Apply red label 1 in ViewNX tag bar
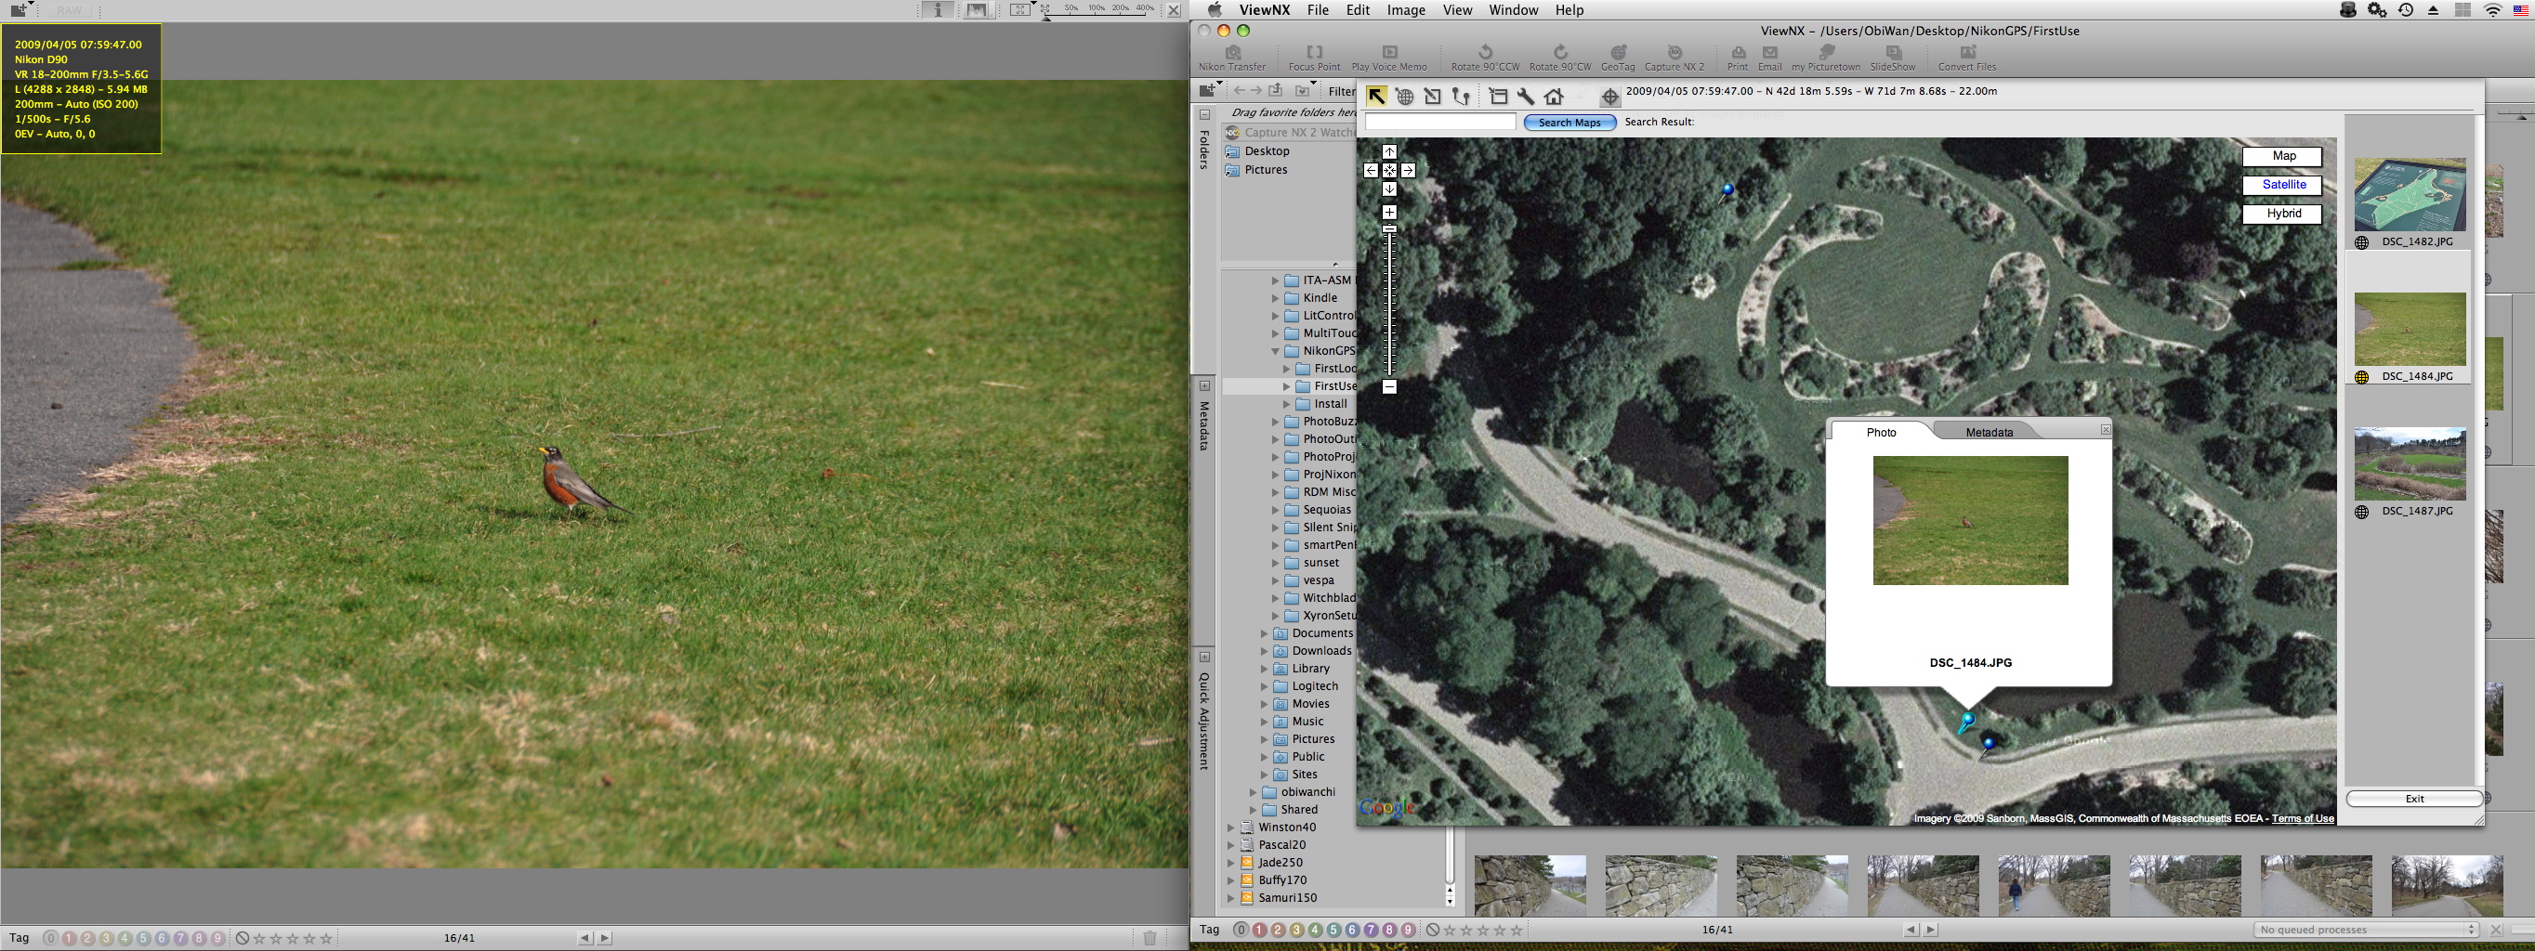Viewport: 2535px width, 951px height. coord(1258,930)
